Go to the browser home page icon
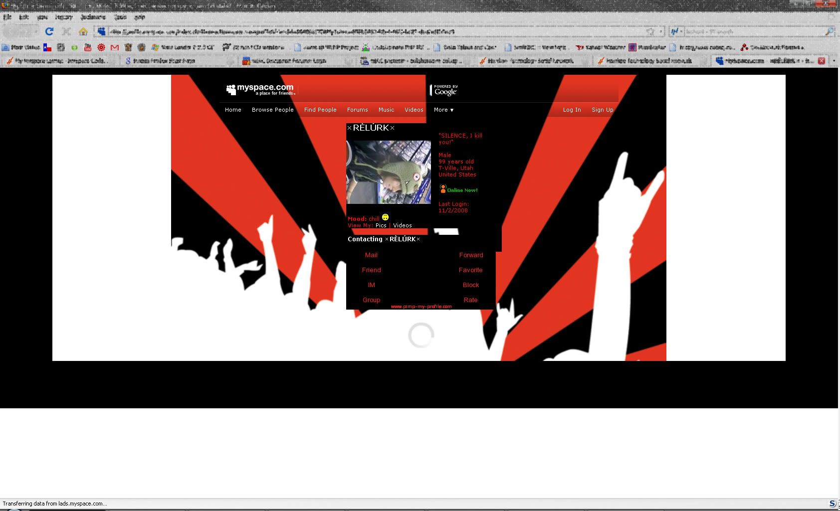 [x=83, y=31]
